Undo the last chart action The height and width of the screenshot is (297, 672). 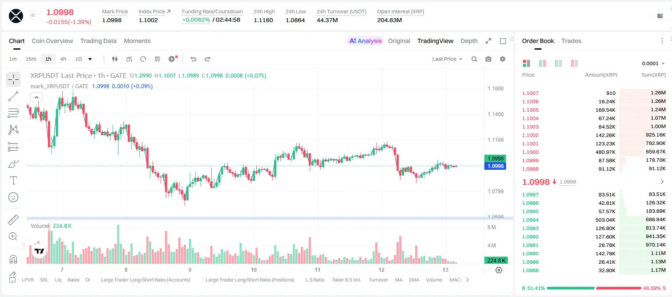(x=193, y=59)
